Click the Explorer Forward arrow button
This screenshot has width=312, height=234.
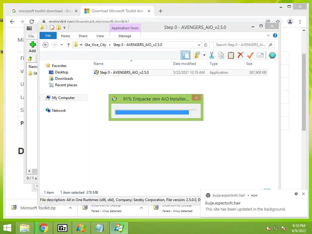point(54,45)
